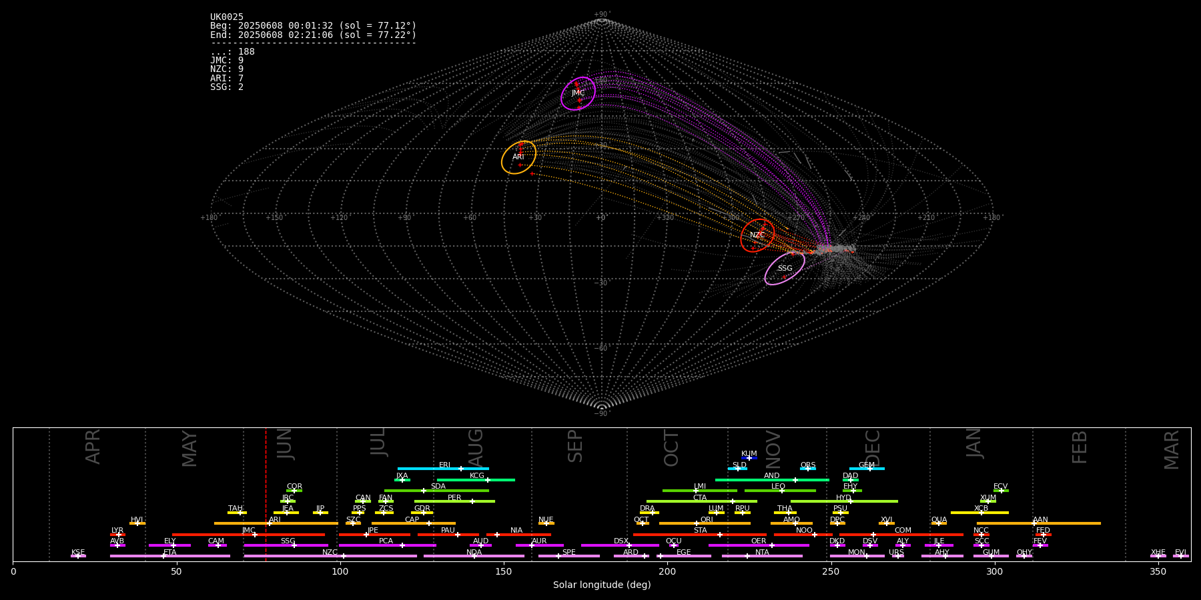Click the EVI shower bar in the timeline
1201x600 pixels.
tap(1180, 556)
